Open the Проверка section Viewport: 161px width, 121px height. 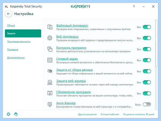click(x=13, y=50)
